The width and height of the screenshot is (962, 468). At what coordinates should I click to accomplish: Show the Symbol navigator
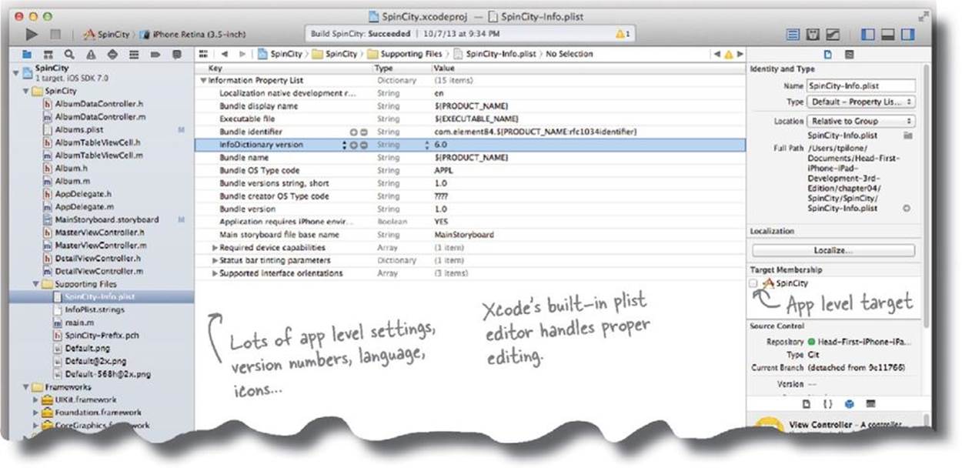click(48, 55)
